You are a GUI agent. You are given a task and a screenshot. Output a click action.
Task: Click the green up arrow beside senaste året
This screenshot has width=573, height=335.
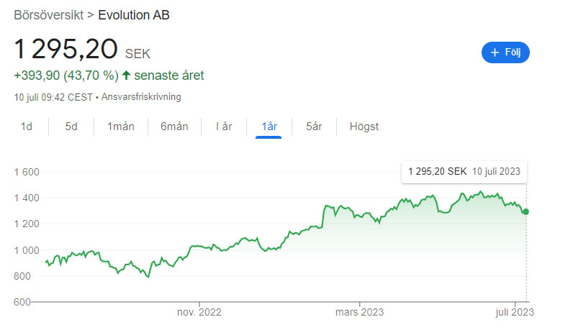(x=126, y=75)
